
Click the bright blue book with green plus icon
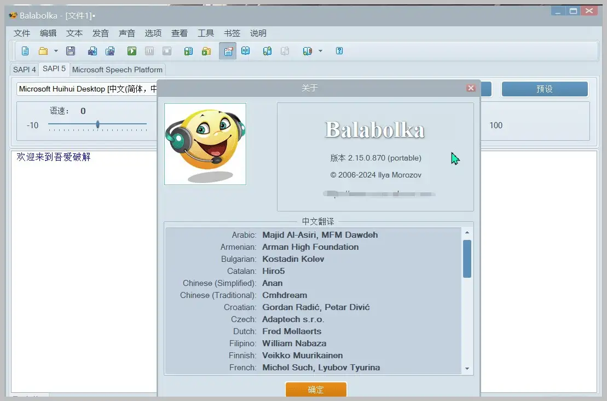pyautogui.click(x=267, y=51)
